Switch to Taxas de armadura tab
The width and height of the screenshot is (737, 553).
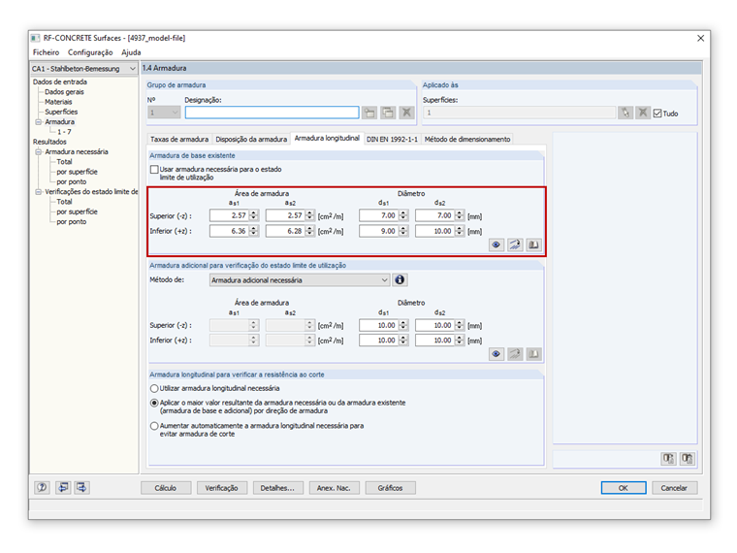(x=179, y=139)
